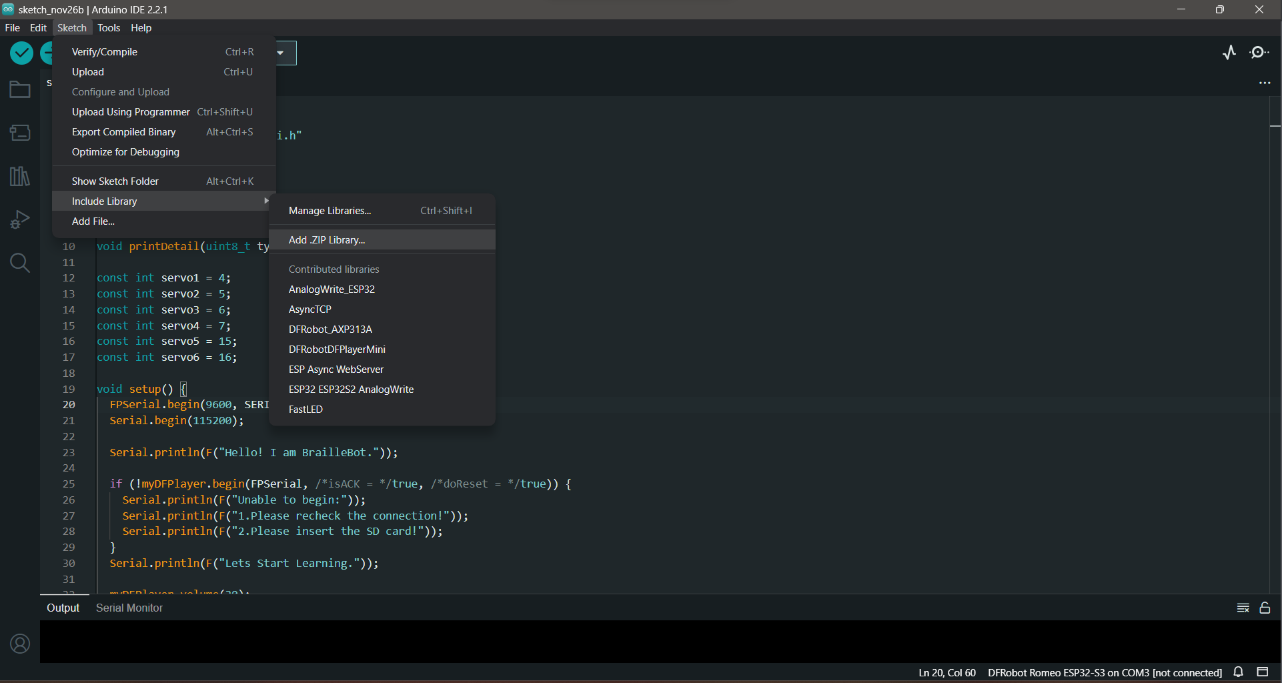Switch to the Output tab

(x=63, y=608)
